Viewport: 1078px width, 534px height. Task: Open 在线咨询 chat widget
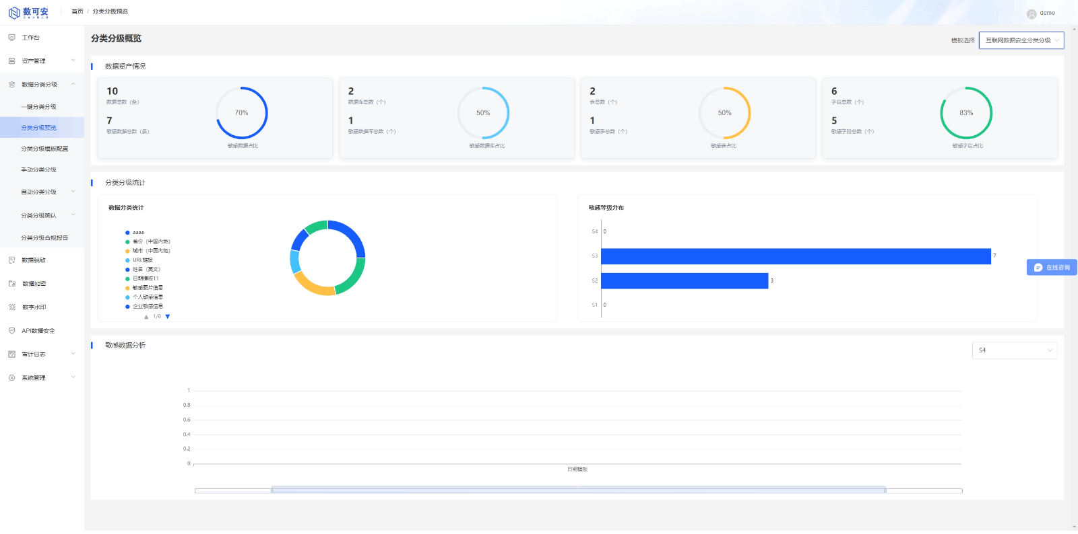click(x=1052, y=268)
